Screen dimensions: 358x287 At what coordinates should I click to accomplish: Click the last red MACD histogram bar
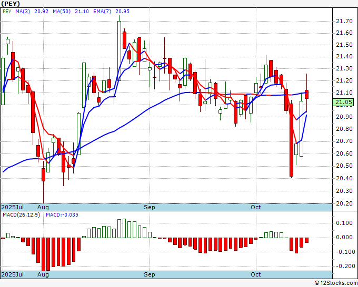click(306, 240)
